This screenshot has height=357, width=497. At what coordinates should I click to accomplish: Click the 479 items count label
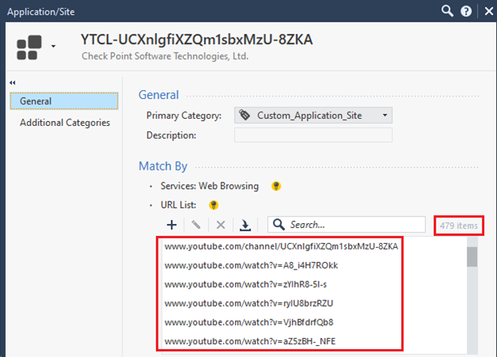459,226
